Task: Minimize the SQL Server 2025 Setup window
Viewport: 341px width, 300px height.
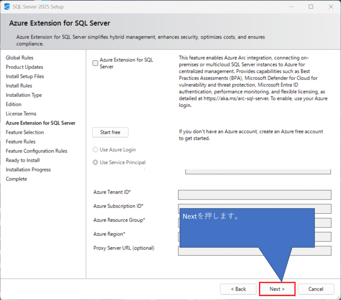Action: [291, 7]
